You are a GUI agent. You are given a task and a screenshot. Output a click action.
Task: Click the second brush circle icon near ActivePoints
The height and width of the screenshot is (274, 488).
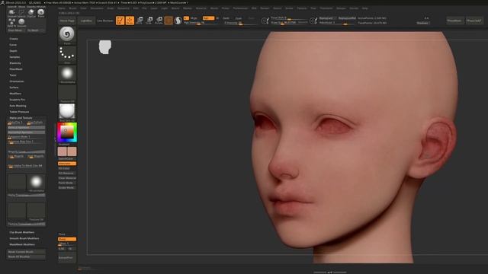[x=313, y=21]
